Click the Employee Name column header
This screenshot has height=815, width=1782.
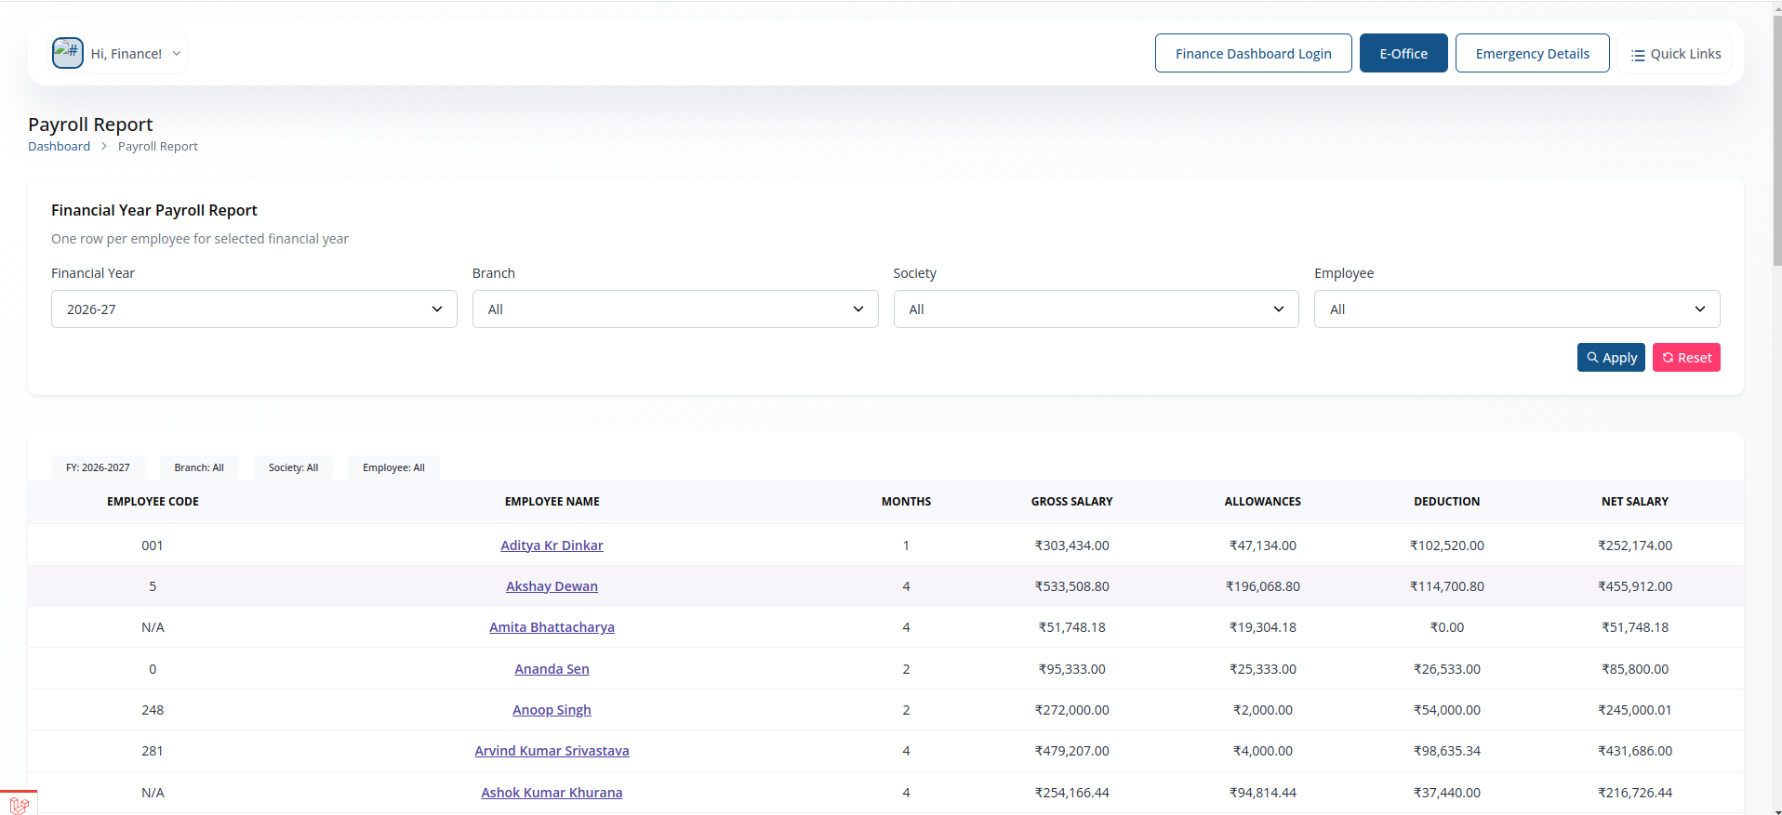coord(552,502)
